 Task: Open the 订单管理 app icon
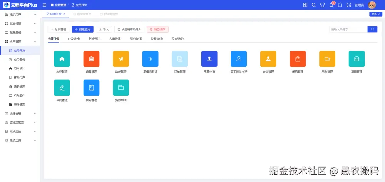tap(180, 59)
